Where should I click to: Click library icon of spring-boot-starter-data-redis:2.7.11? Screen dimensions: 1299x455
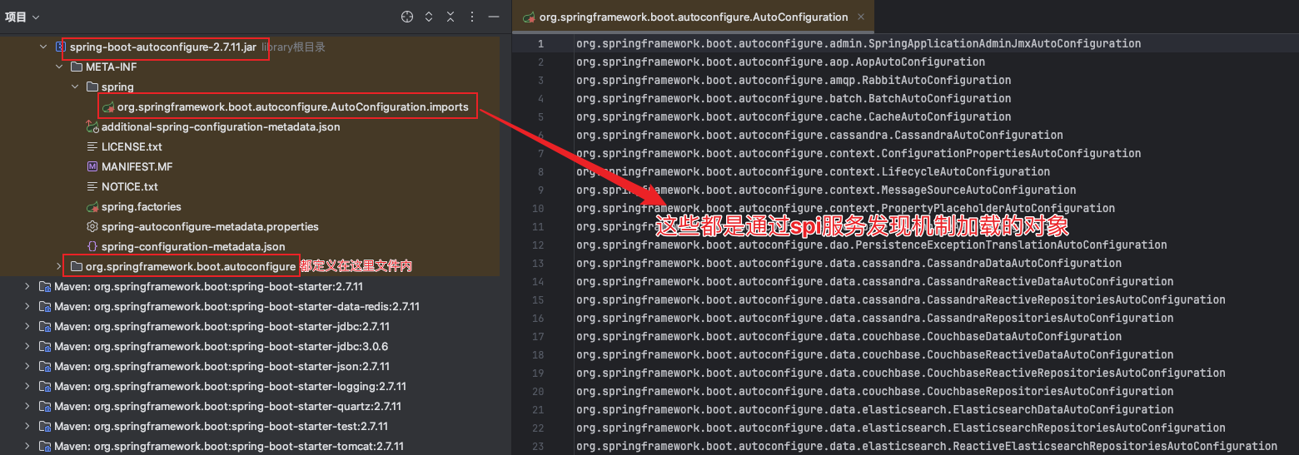pos(44,307)
